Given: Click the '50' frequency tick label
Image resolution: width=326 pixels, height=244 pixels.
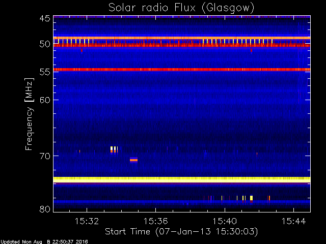Looking at the screenshot, I should (45, 44).
